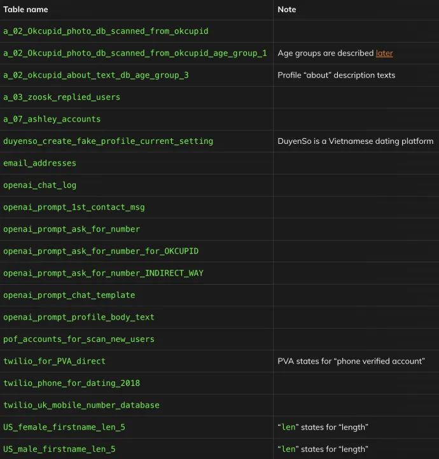Select table a_02_okcupid_about_text_db_age_group_3

tap(96, 75)
